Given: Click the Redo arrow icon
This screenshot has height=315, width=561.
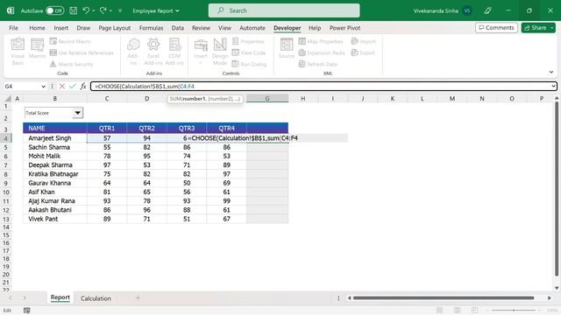Looking at the screenshot, I should 103,10.
